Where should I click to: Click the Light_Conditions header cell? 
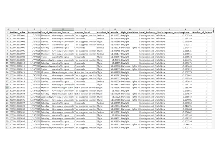130,32
